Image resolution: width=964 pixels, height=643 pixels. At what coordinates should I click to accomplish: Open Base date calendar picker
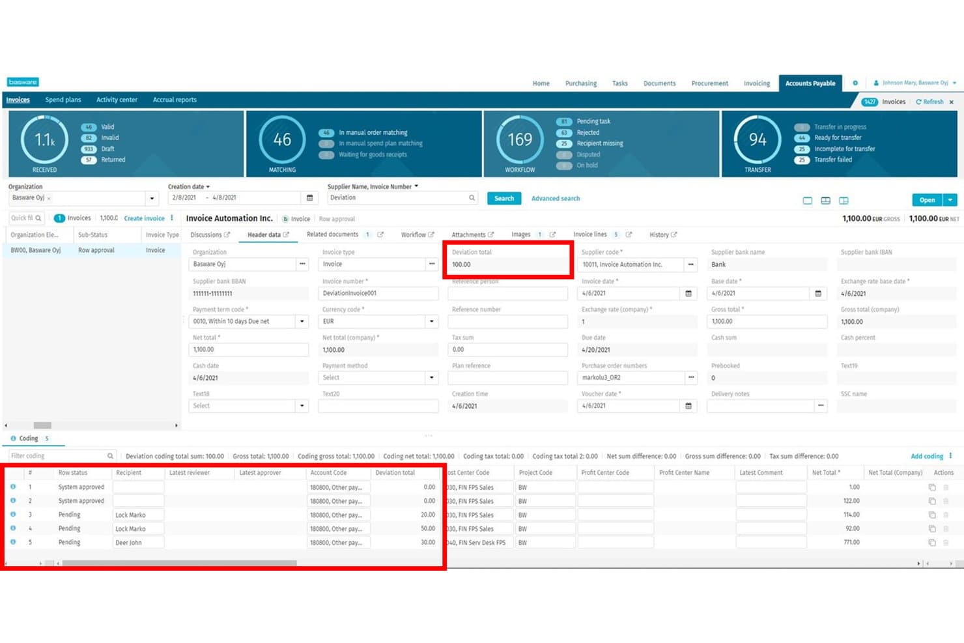(x=818, y=293)
